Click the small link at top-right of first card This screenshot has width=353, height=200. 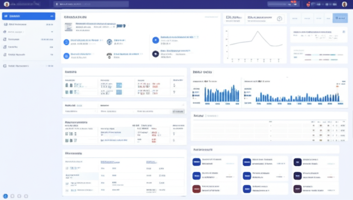(210, 17)
